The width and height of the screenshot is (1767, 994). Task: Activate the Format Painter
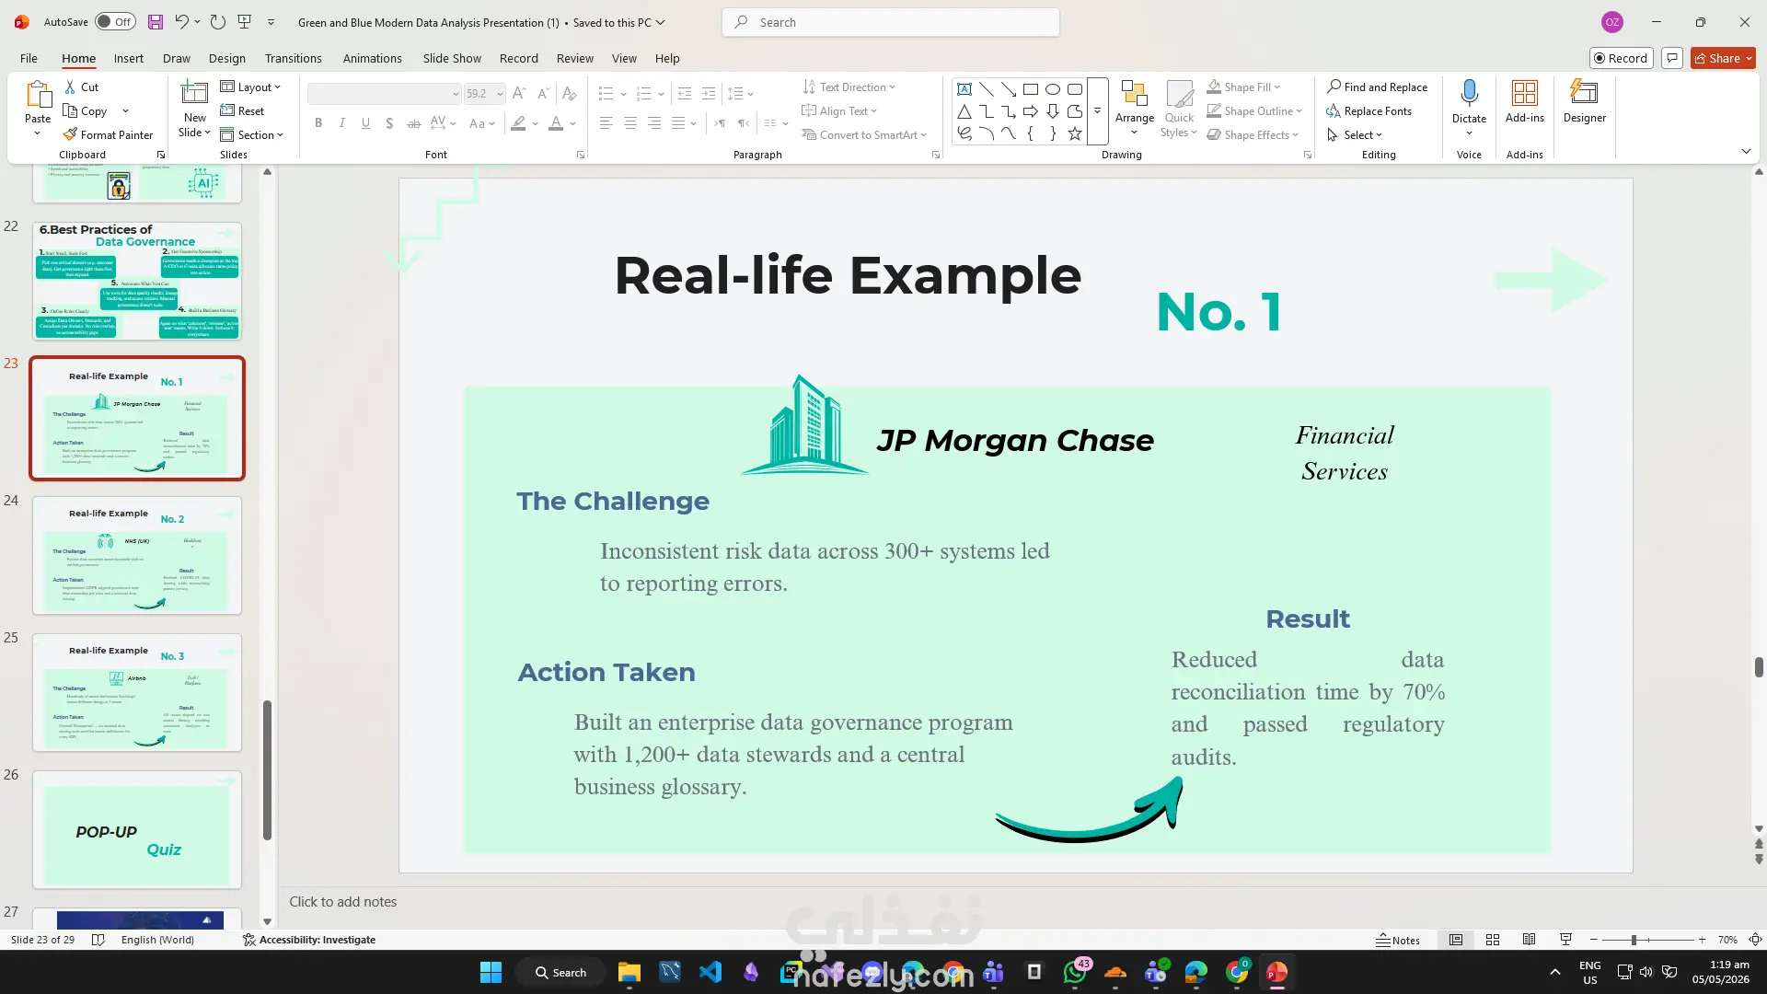108,134
